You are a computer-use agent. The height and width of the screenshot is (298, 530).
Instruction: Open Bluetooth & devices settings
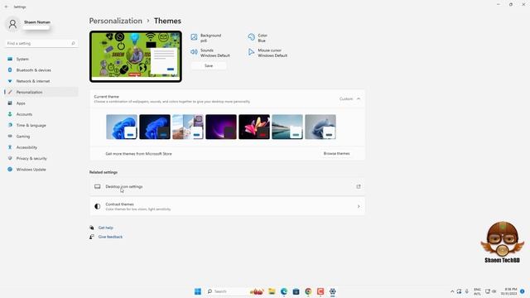[41, 70]
